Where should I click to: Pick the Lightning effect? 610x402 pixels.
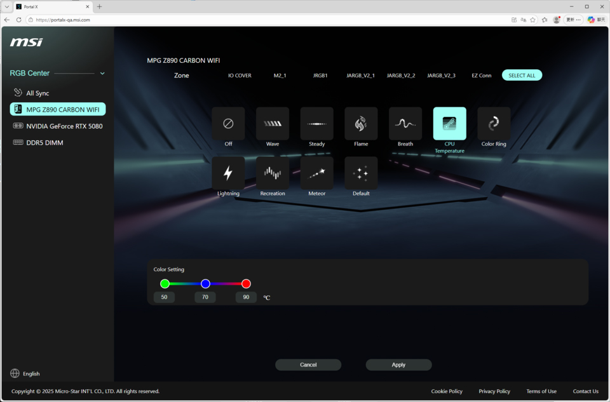pyautogui.click(x=228, y=173)
